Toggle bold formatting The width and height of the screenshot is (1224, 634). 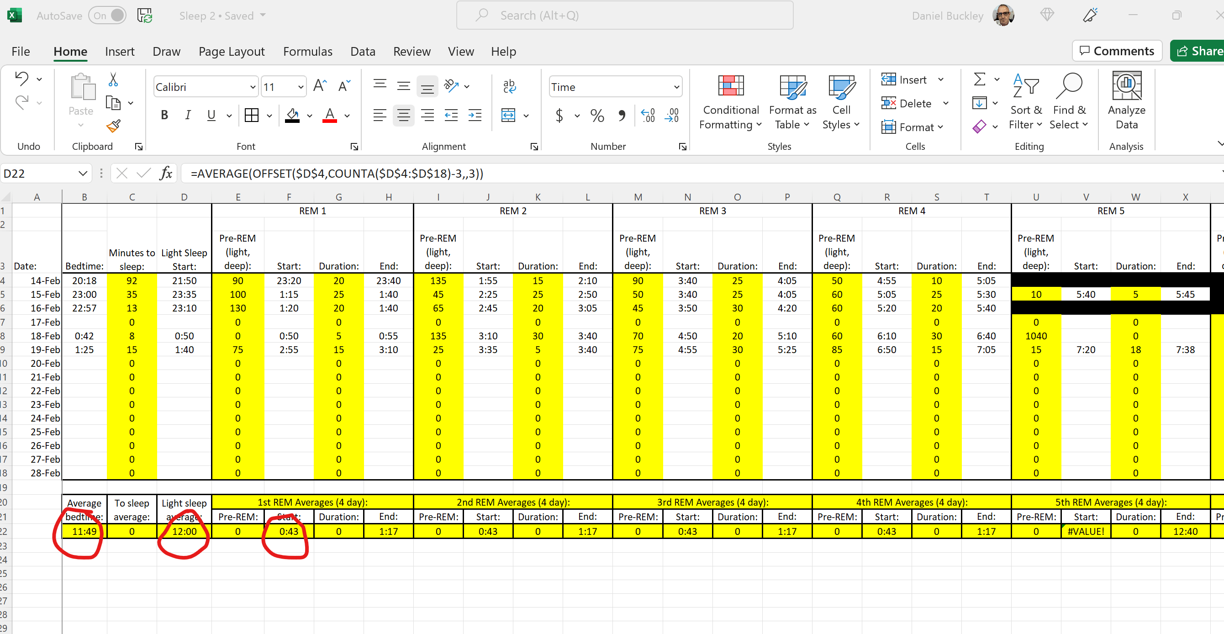click(164, 116)
